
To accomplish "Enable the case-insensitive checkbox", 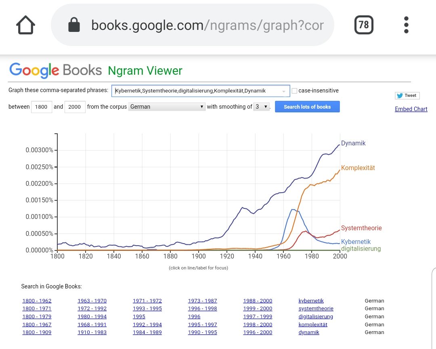I will click(294, 90).
